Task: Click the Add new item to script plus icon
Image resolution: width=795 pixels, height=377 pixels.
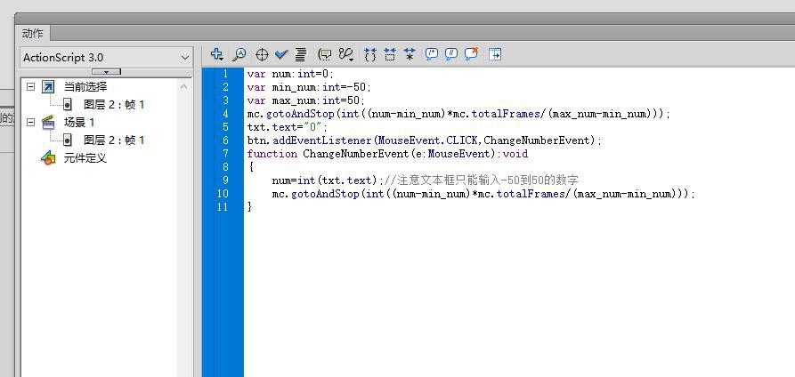Action: pyautogui.click(x=216, y=54)
